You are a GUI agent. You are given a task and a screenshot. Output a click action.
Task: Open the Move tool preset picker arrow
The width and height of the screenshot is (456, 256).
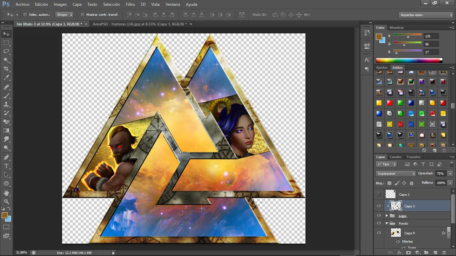17,15
